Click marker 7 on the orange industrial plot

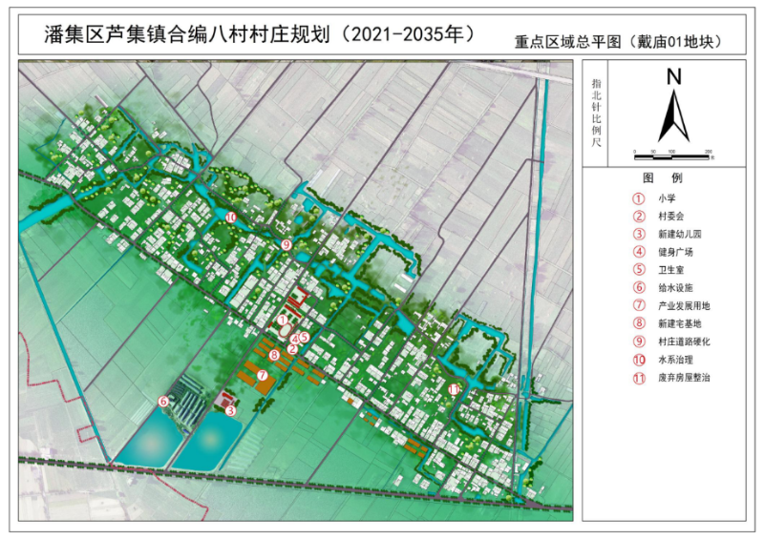261,375
